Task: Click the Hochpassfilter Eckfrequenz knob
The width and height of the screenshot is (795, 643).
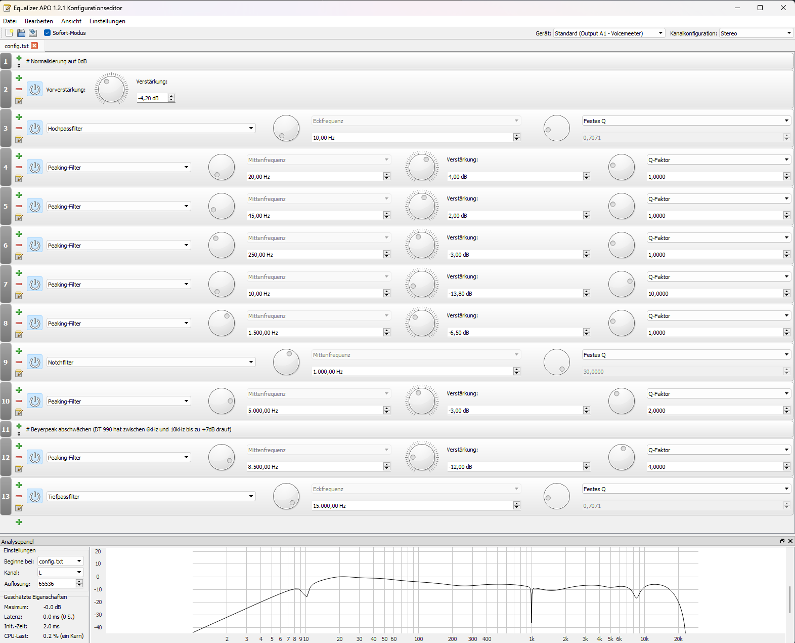Action: [286, 128]
